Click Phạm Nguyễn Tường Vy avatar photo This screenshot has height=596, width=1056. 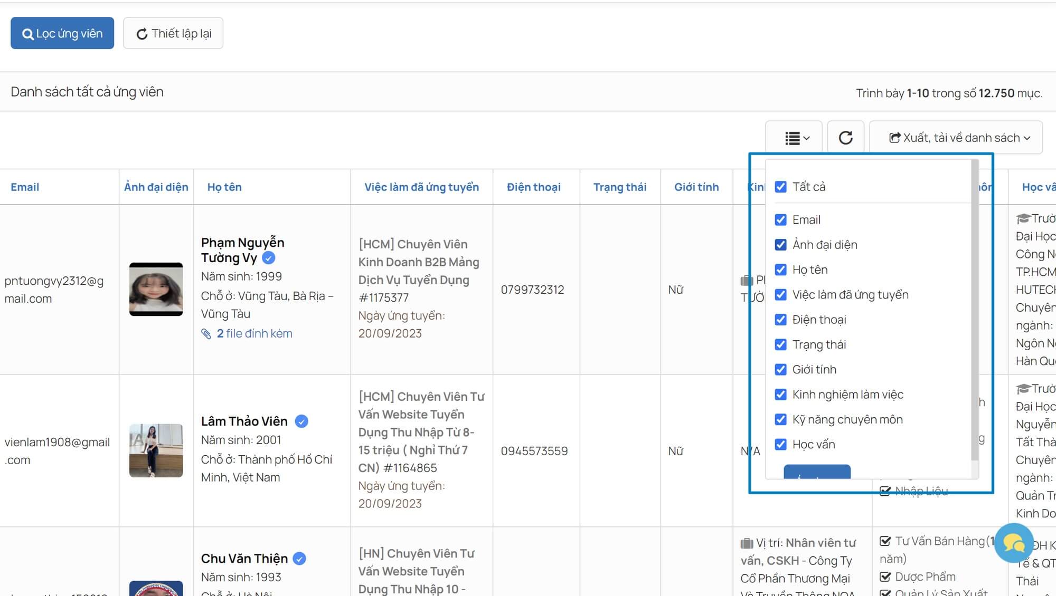pos(156,289)
